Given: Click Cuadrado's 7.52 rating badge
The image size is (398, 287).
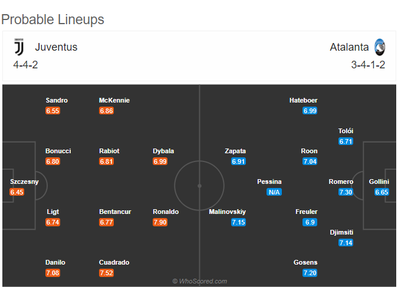Looking at the screenshot, I should click(106, 273).
